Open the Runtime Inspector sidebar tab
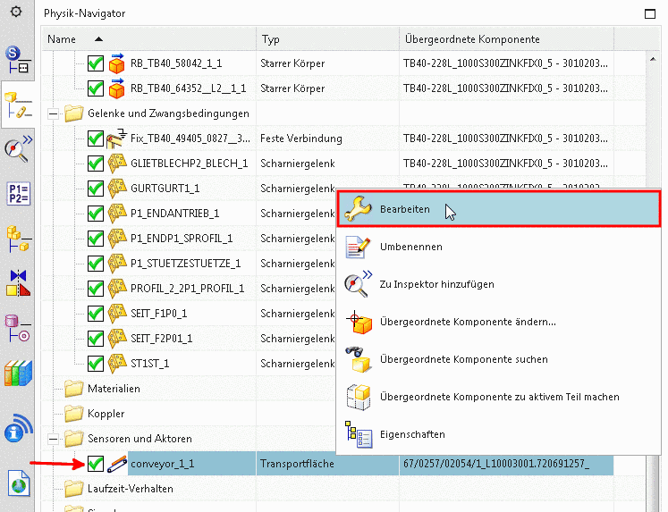This screenshot has height=512, width=668. coord(18,148)
